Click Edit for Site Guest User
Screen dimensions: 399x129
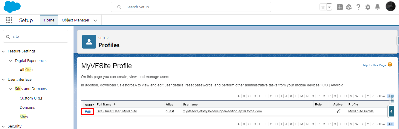tap(88, 111)
